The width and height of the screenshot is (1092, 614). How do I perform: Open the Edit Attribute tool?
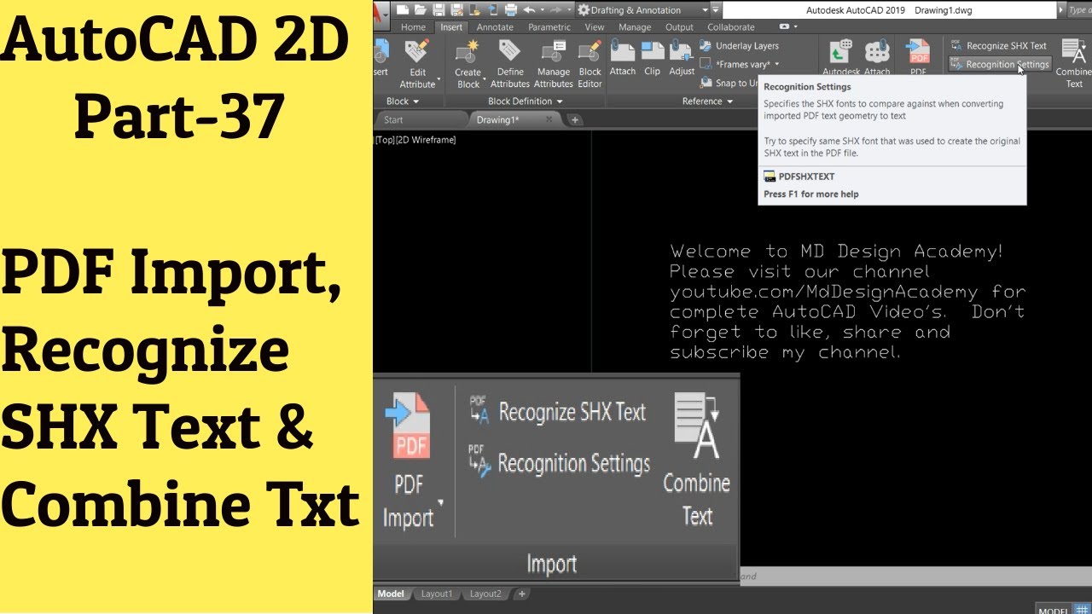pyautogui.click(x=417, y=64)
